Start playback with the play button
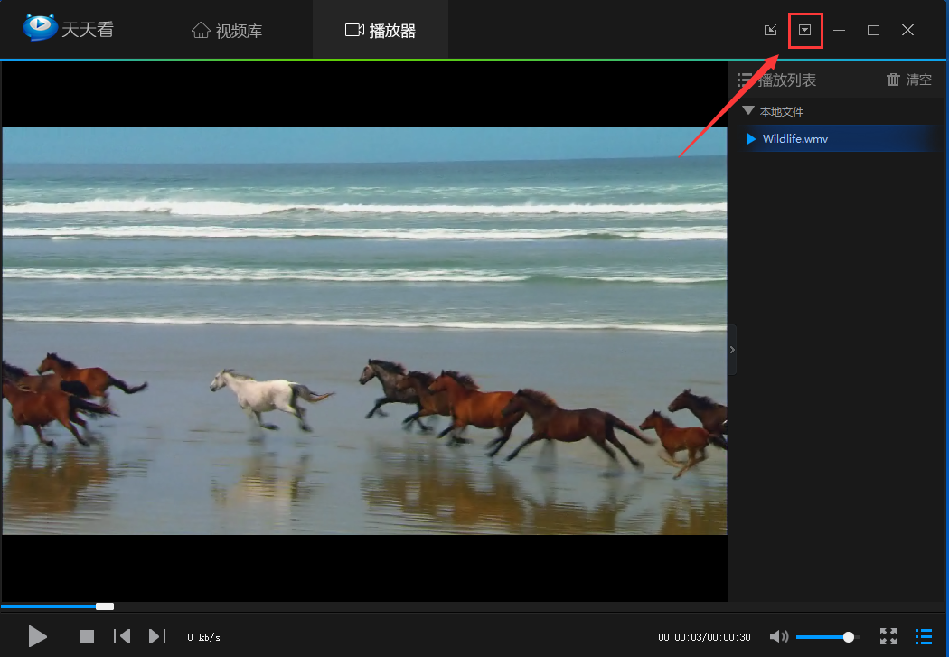The image size is (949, 657). (37, 636)
